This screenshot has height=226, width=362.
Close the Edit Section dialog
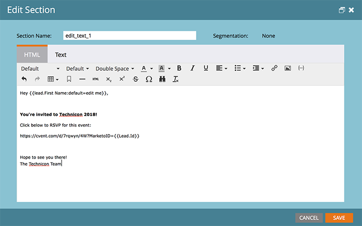click(x=351, y=10)
